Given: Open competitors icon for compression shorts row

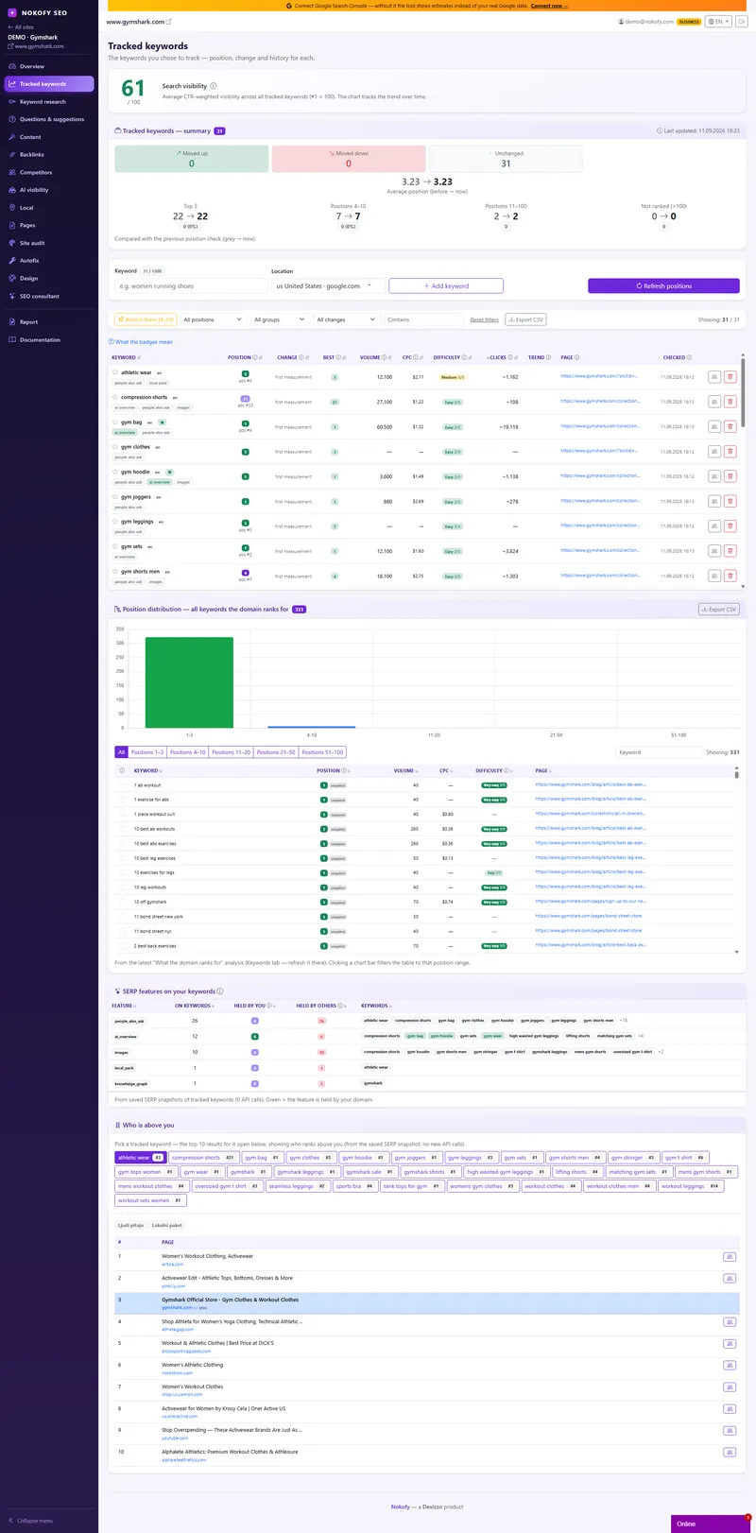Looking at the screenshot, I should tap(714, 402).
